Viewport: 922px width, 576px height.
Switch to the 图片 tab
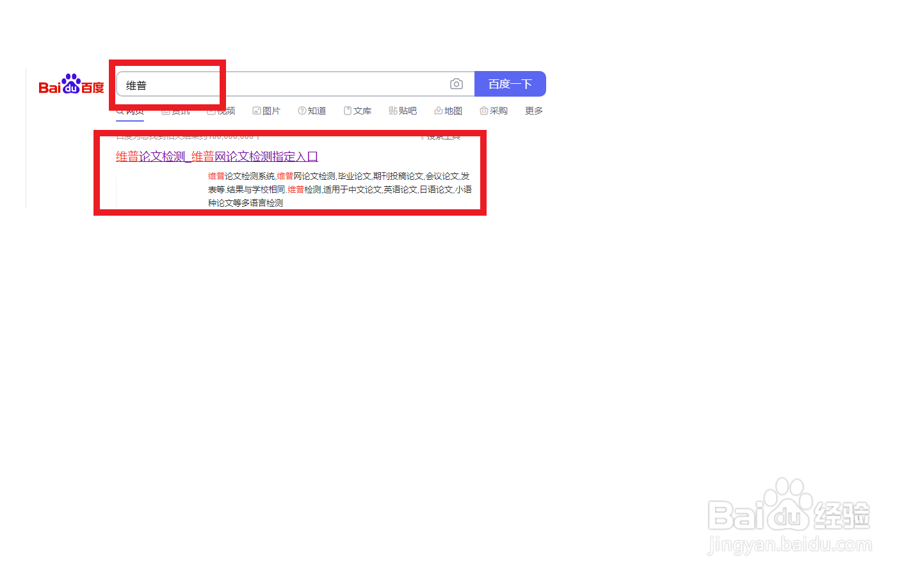(x=266, y=111)
